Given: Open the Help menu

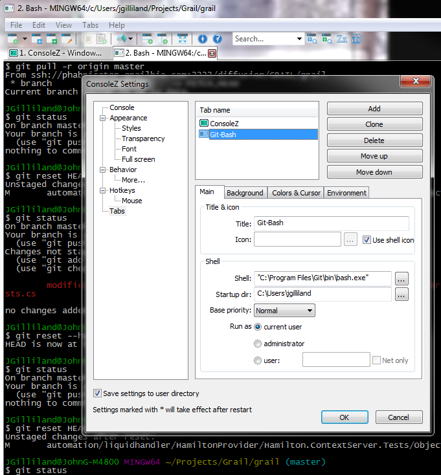Looking at the screenshot, I should click(x=117, y=25).
